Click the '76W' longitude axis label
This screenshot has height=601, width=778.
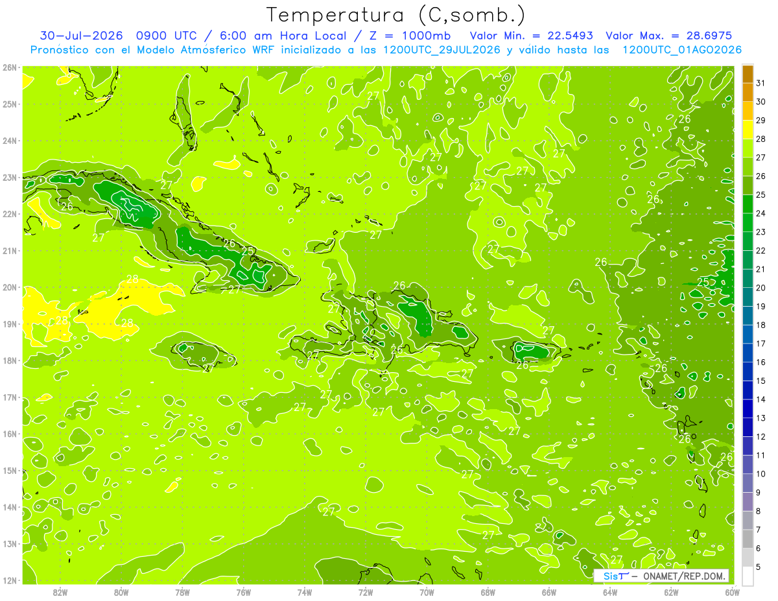(243, 592)
